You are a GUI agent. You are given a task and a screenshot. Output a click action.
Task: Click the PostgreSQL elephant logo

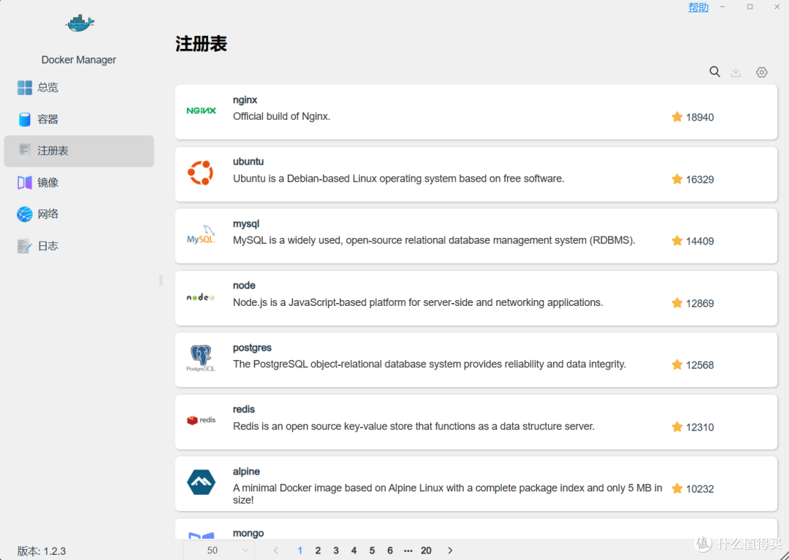coord(201,358)
